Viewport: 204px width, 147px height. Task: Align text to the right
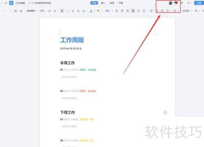pos(128,11)
